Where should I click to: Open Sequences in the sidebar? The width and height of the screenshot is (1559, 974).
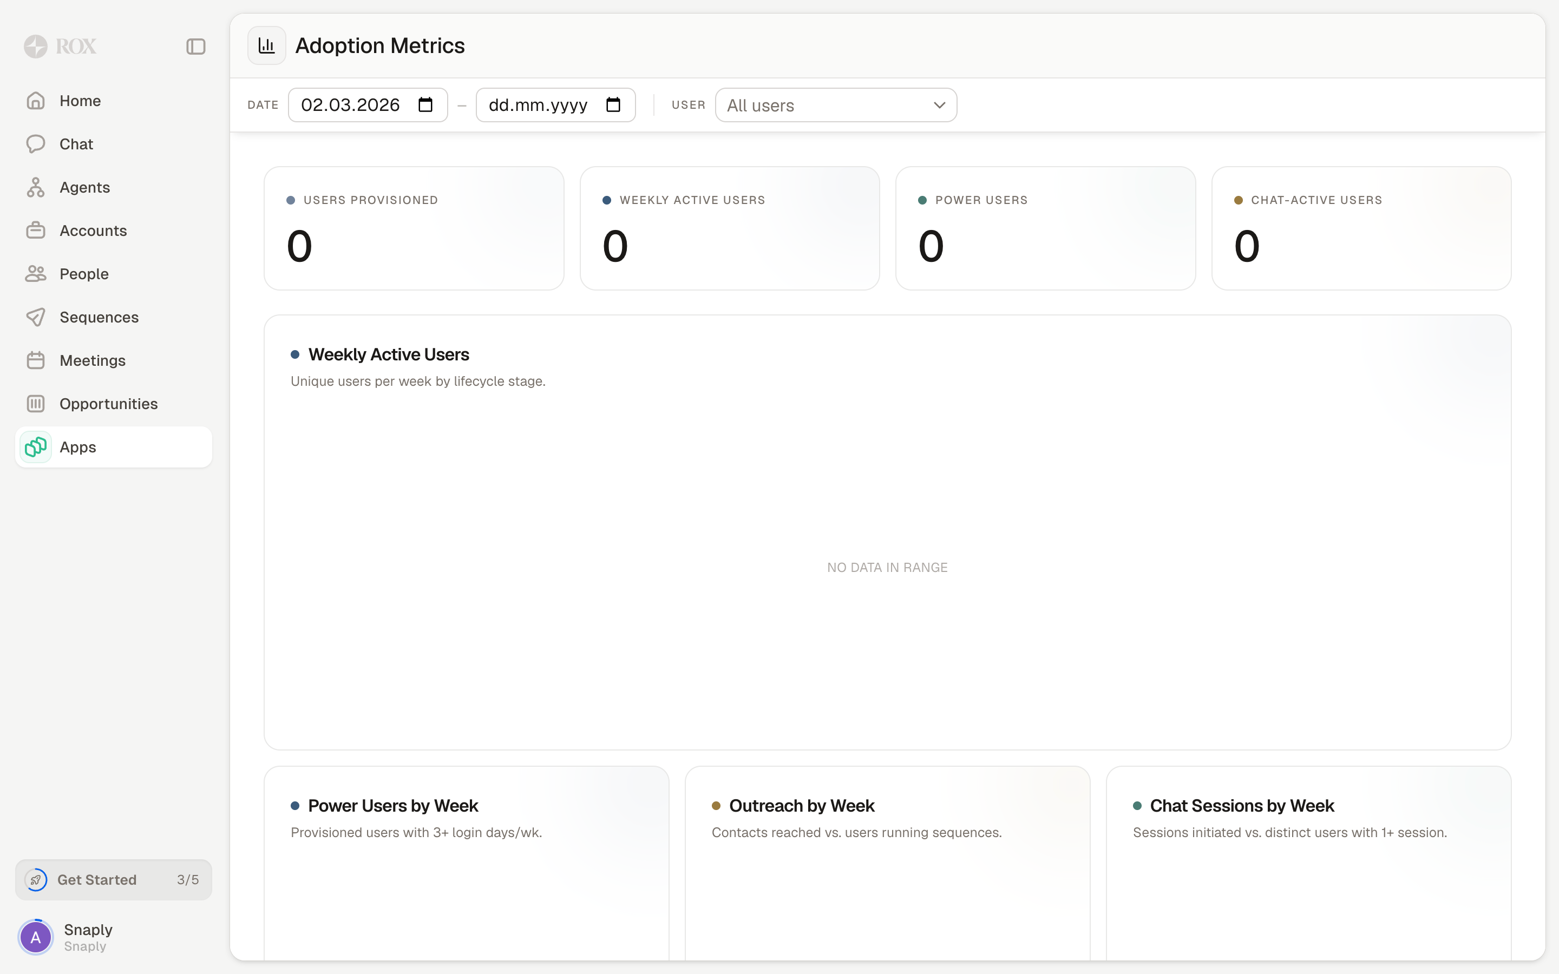[x=113, y=317]
